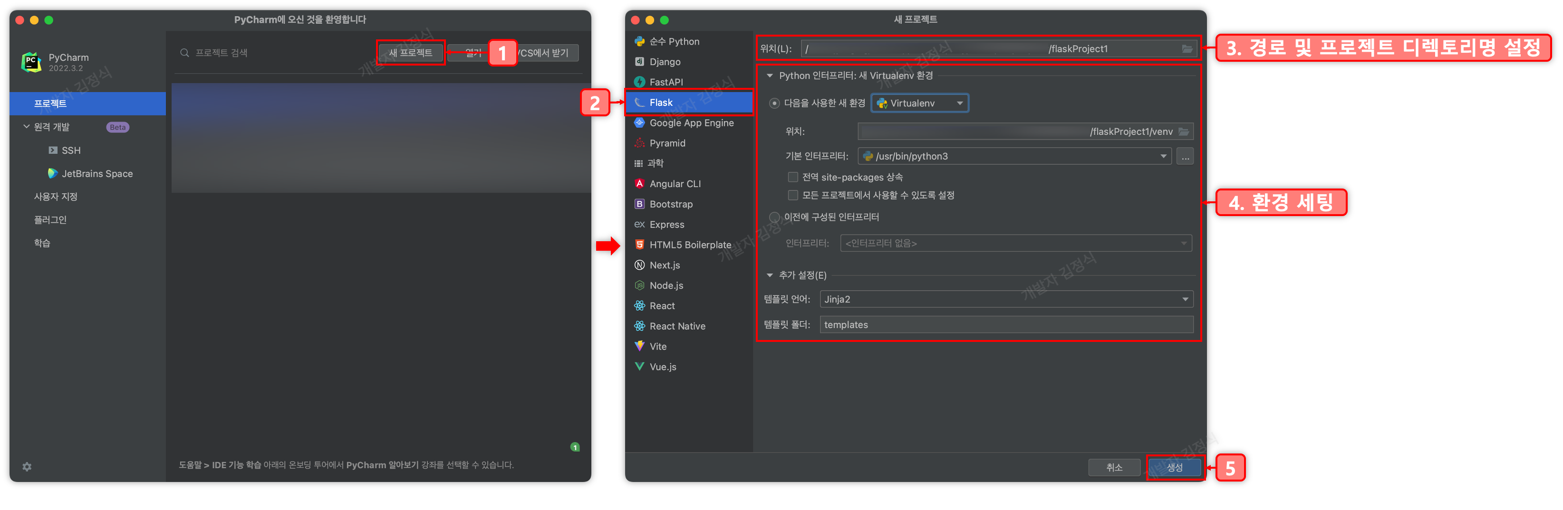Image resolution: width=1563 pixels, height=510 pixels.
Task: Click the FastAPI lightning icon
Action: pyautogui.click(x=639, y=82)
